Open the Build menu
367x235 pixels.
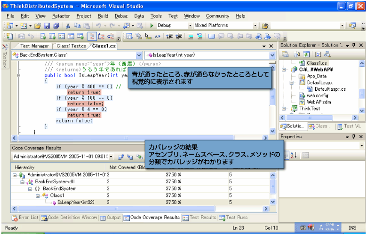(x=103, y=16)
